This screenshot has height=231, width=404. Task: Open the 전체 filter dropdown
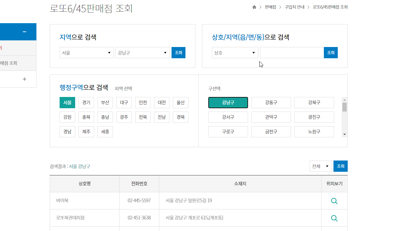[321, 166]
